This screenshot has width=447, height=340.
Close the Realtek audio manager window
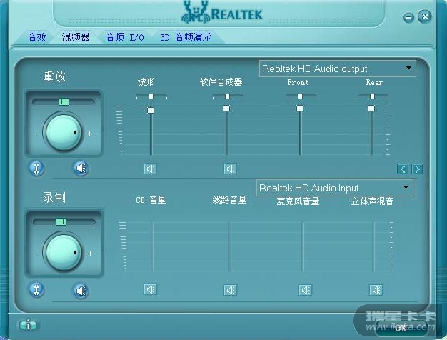[x=424, y=16]
